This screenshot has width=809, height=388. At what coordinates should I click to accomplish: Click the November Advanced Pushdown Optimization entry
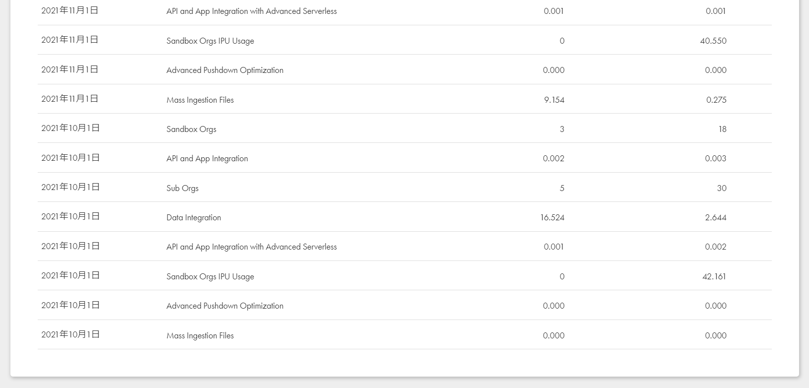point(225,70)
